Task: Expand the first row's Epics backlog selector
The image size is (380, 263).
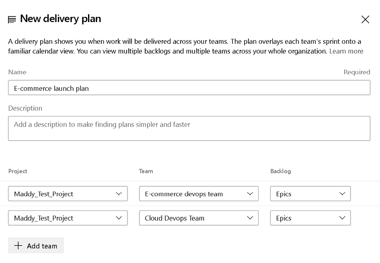Action: (310, 194)
